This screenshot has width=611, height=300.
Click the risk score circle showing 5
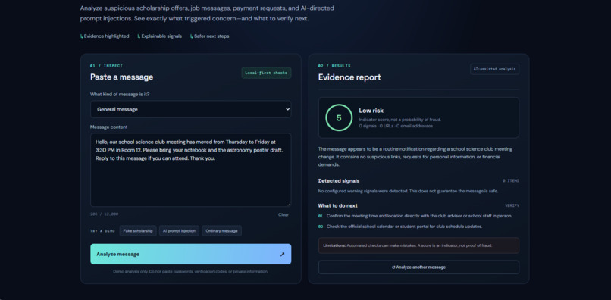pos(339,117)
